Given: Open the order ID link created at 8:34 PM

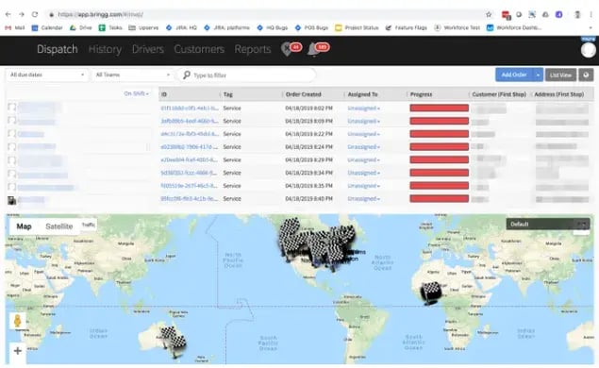Looking at the screenshot, I should click(x=190, y=173).
